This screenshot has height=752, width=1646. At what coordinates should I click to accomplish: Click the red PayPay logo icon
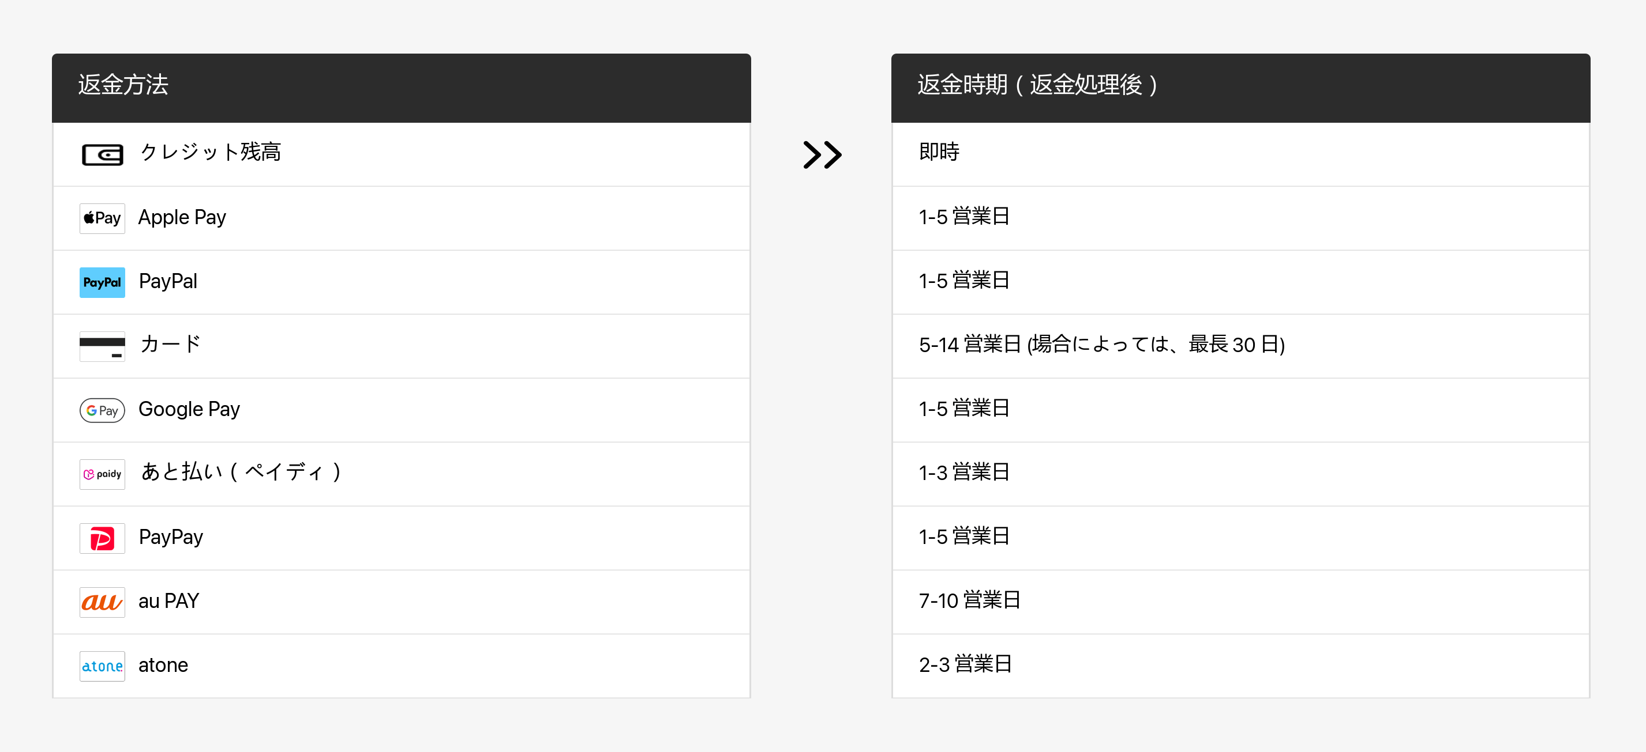click(102, 538)
